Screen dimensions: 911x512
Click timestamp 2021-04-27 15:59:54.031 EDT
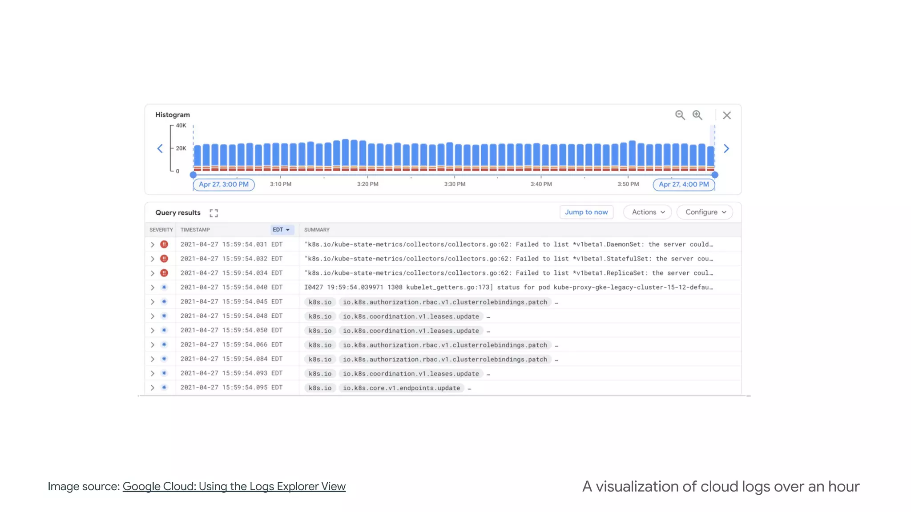(x=231, y=244)
